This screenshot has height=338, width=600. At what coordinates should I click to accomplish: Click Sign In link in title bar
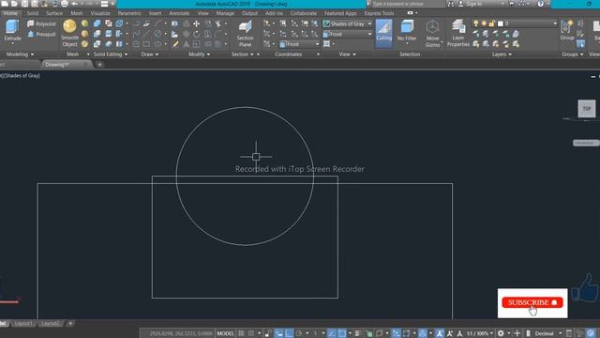(x=473, y=4)
